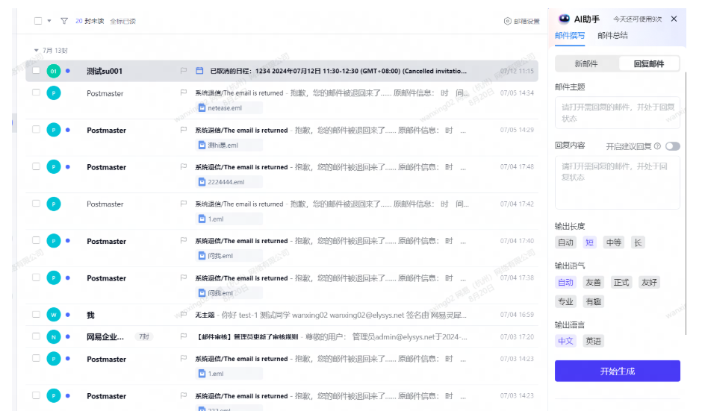Viewport: 702px width, 411px height.
Task: Flag the 测试su001 email
Action: click(184, 71)
